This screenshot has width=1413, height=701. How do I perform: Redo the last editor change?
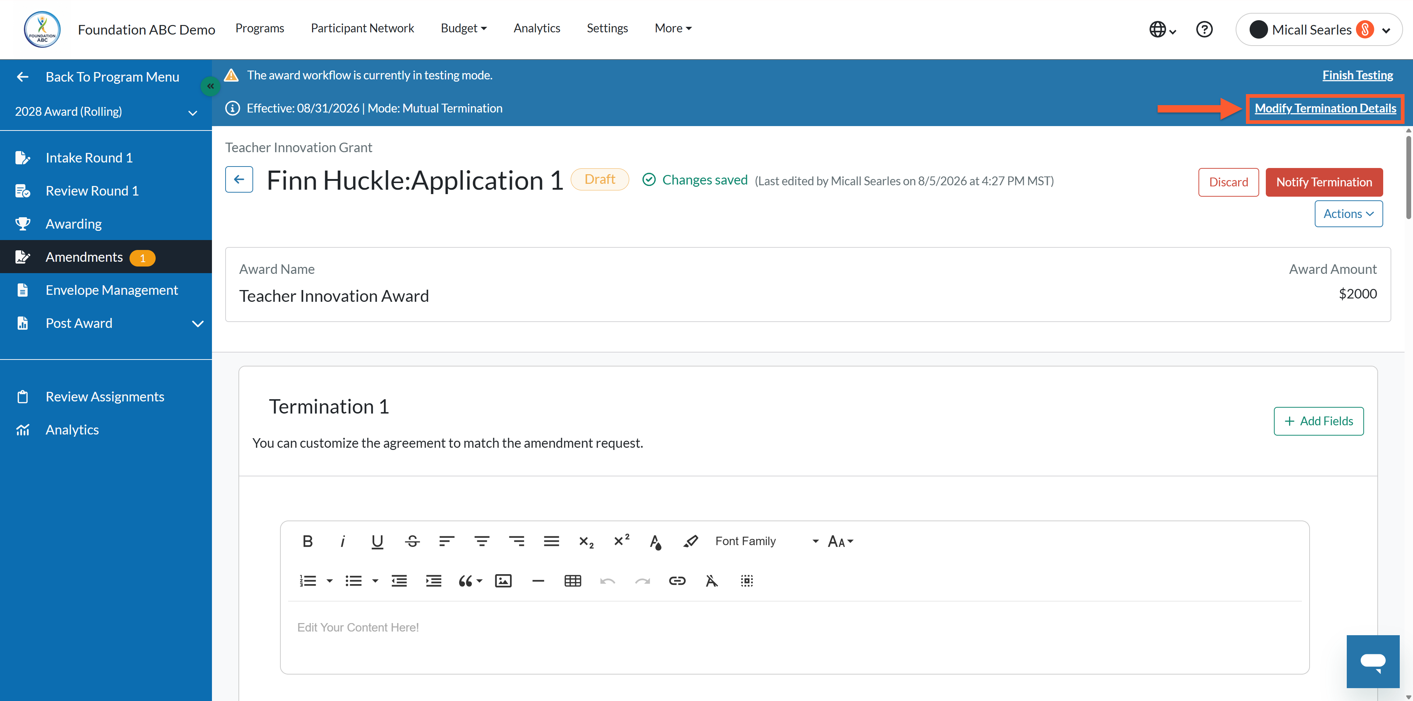point(643,581)
